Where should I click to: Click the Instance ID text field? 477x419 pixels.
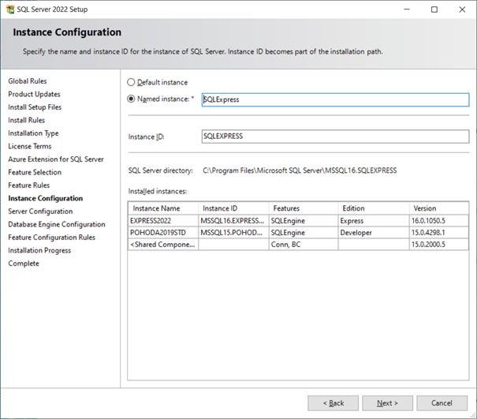335,137
